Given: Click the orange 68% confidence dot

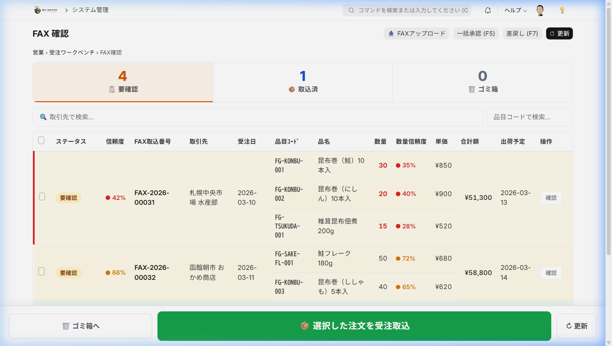Looking at the screenshot, I should coord(108,273).
